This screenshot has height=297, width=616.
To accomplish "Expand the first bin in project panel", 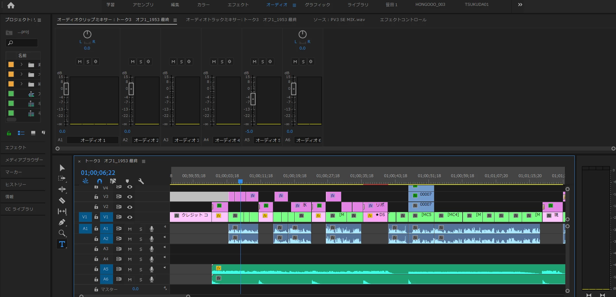I will (x=21, y=64).
